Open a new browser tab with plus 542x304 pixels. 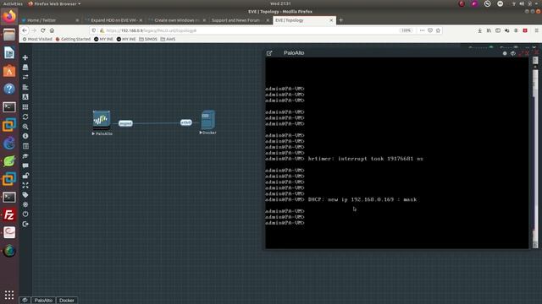pos(340,20)
